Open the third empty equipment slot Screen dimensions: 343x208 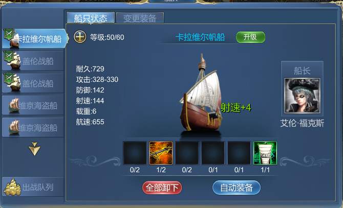point(213,153)
